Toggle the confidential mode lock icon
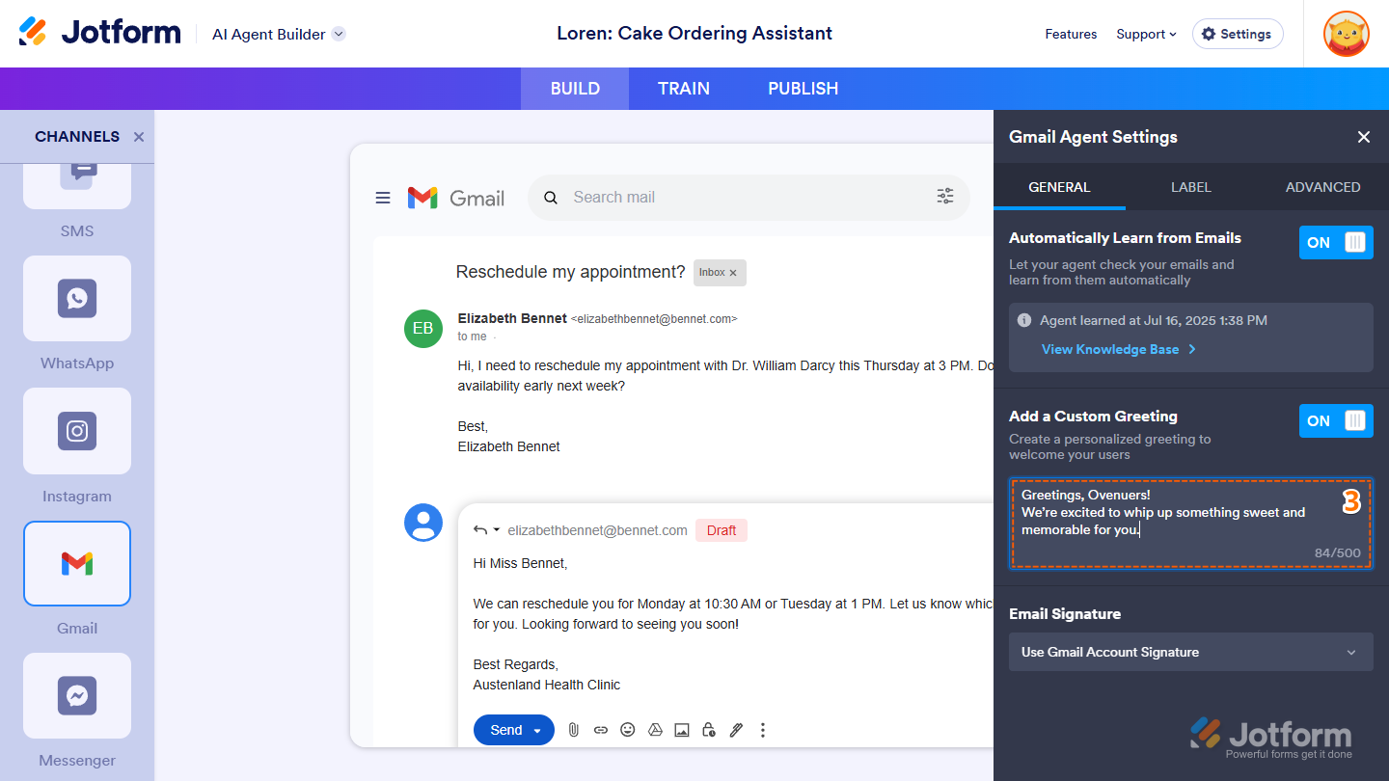1389x781 pixels. tap(709, 730)
